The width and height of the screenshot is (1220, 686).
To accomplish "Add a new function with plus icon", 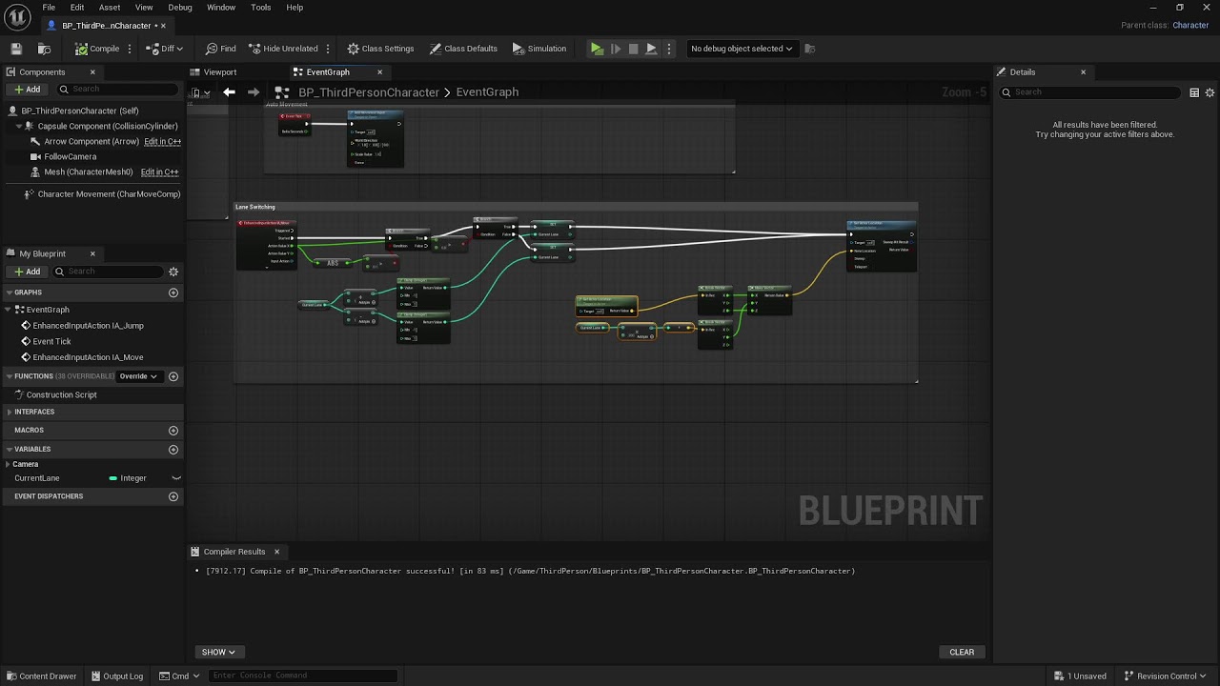I will click(173, 376).
